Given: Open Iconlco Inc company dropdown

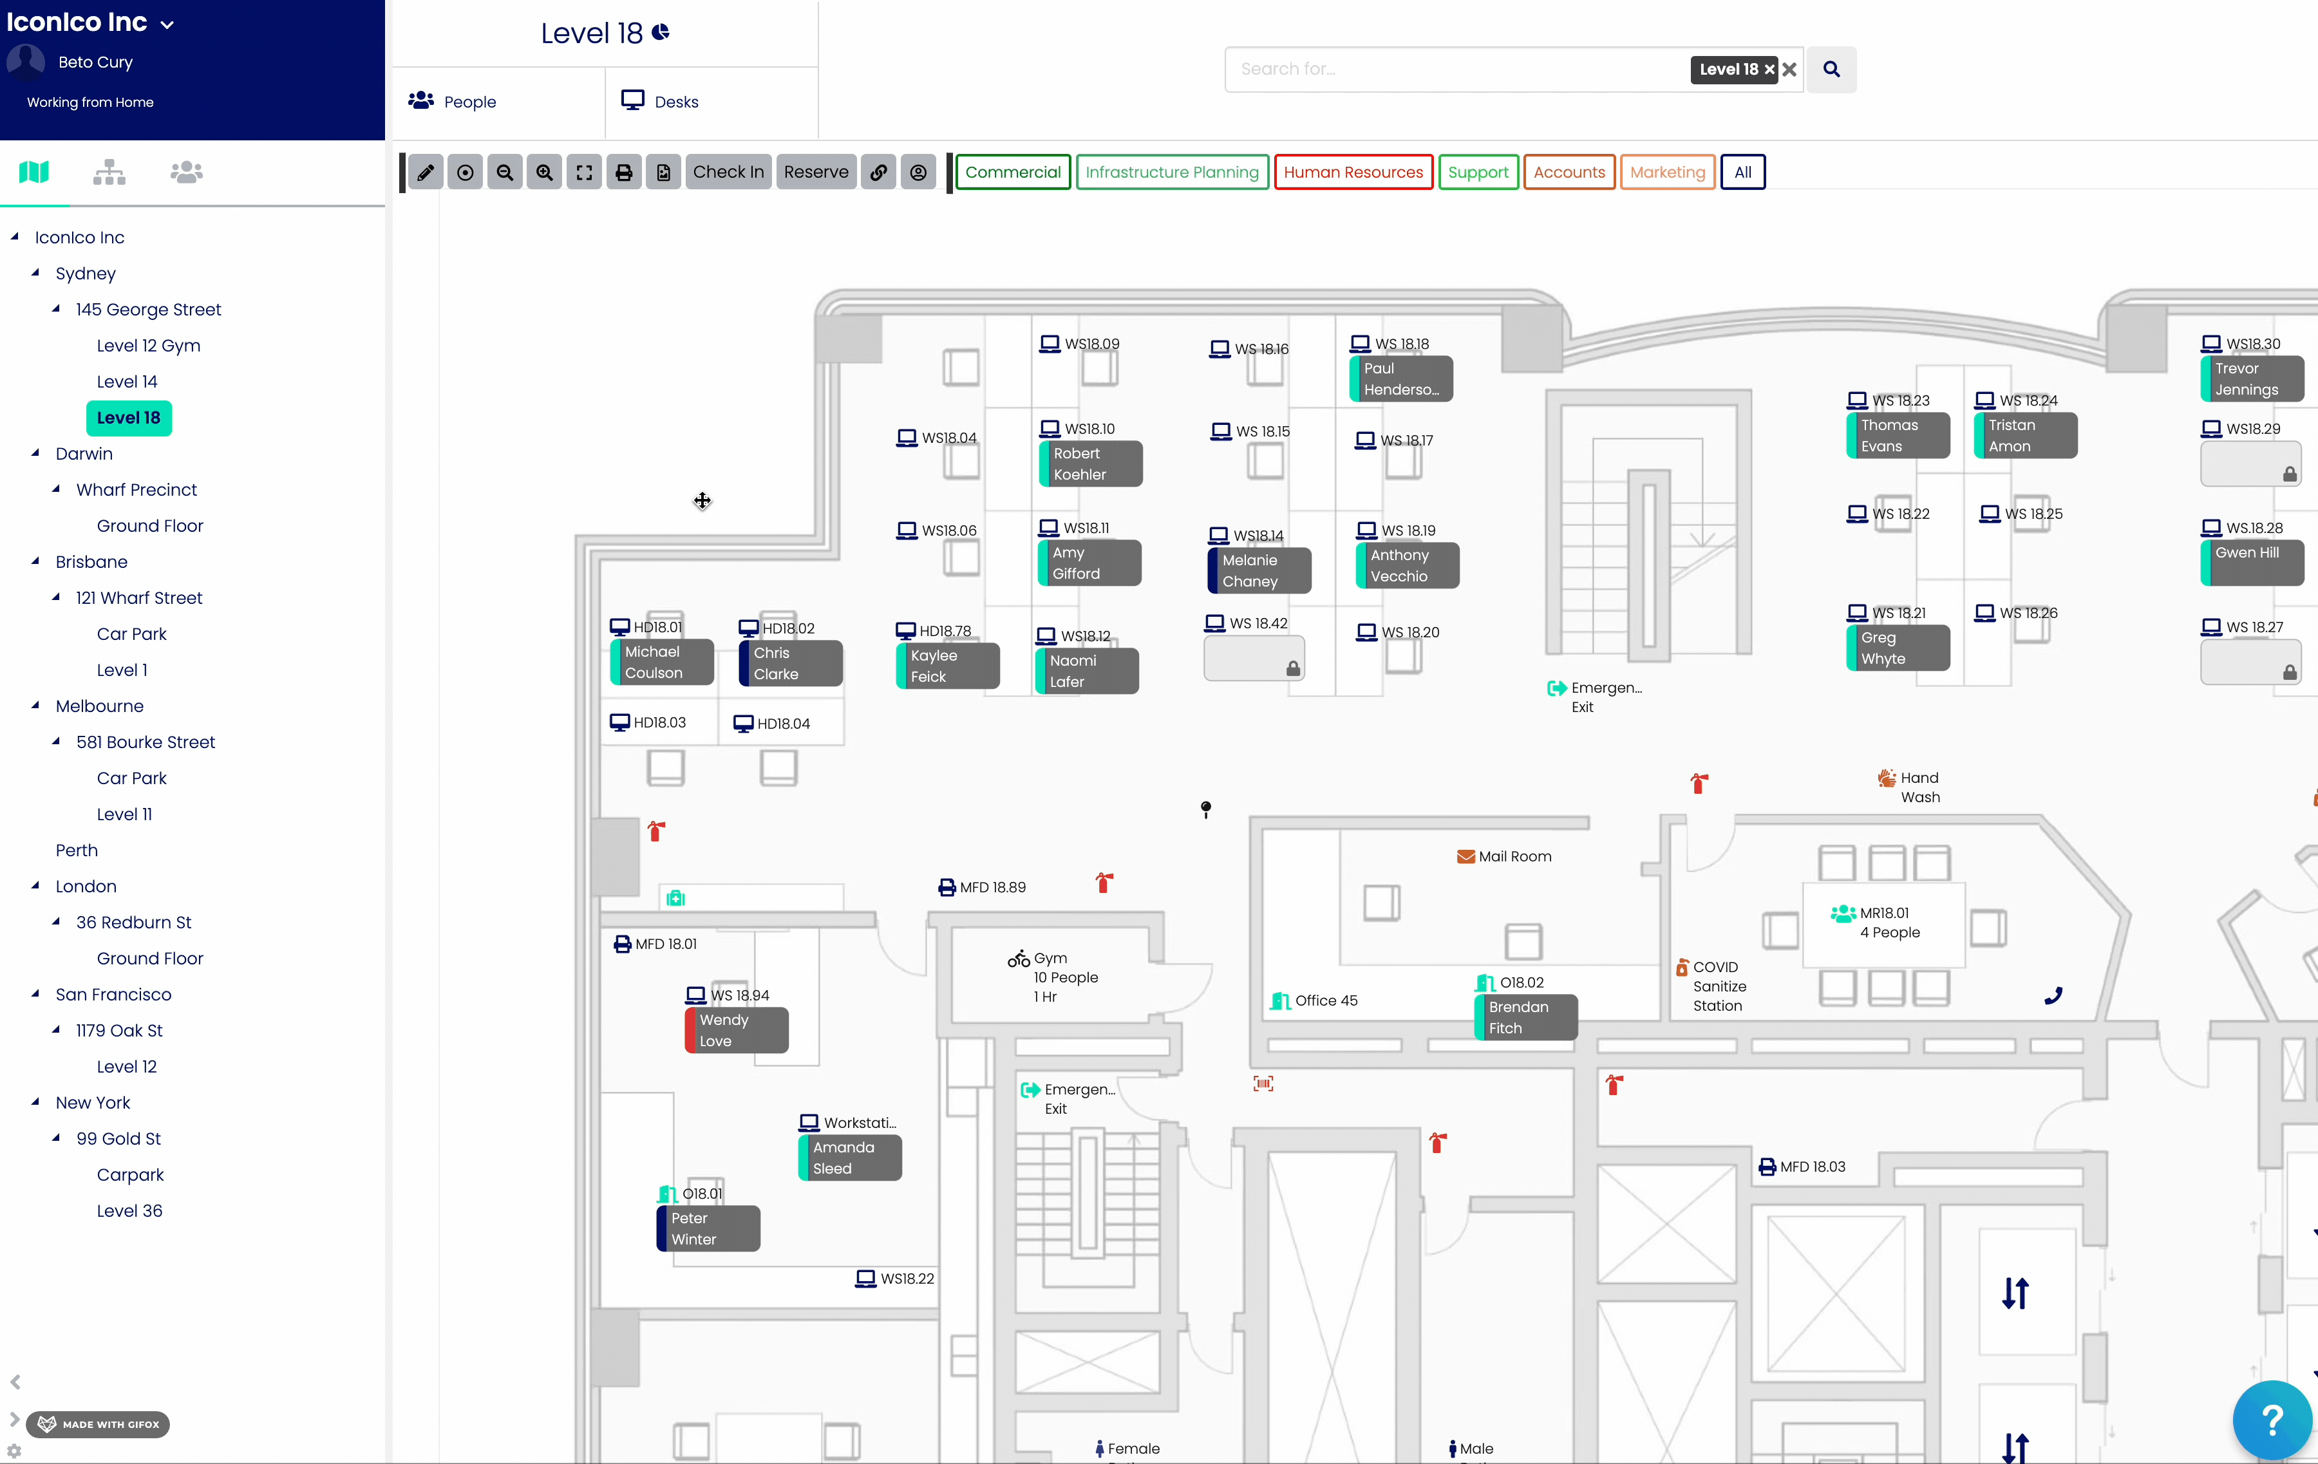Looking at the screenshot, I should [167, 25].
